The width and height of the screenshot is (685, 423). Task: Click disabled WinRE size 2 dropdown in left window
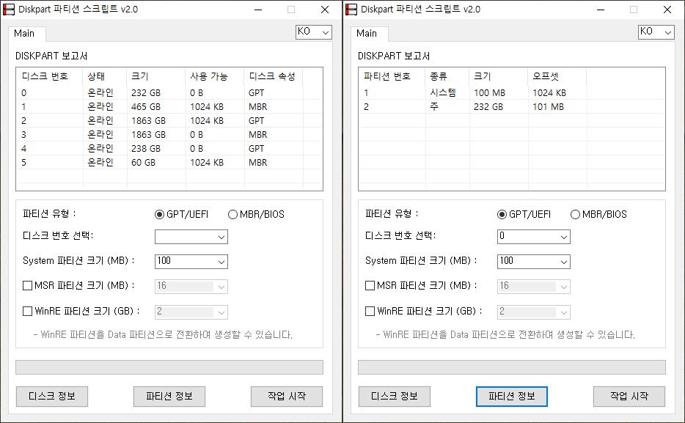pos(191,312)
